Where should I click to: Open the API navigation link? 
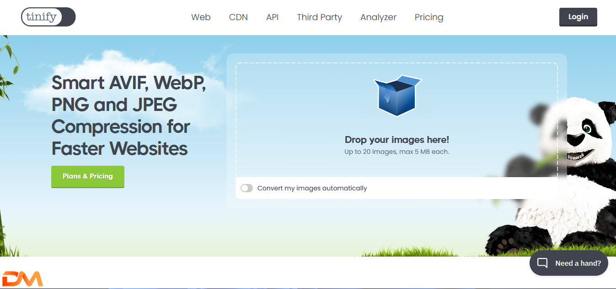(272, 17)
